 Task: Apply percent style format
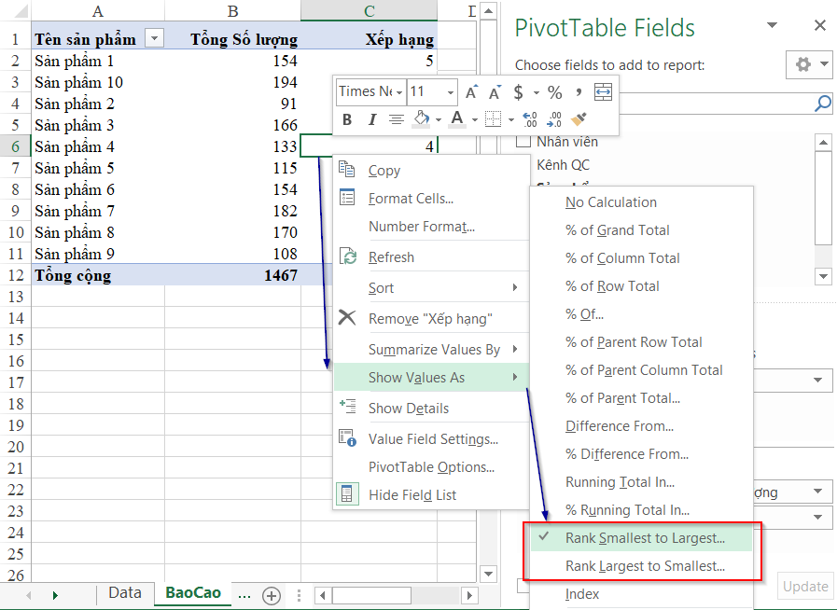point(554,91)
